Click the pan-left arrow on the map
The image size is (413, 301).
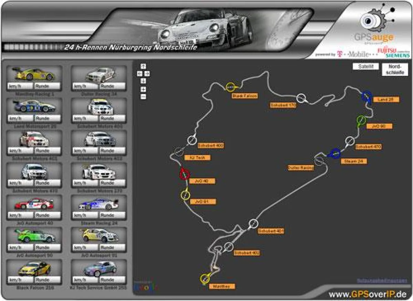coord(139,73)
